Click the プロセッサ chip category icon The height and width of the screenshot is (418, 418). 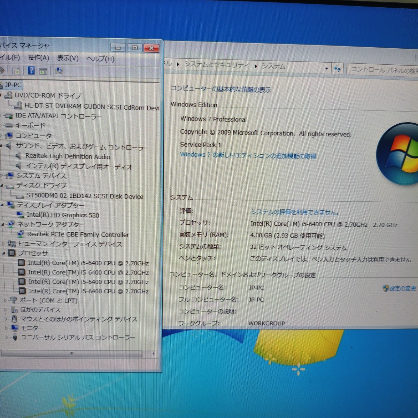12,253
